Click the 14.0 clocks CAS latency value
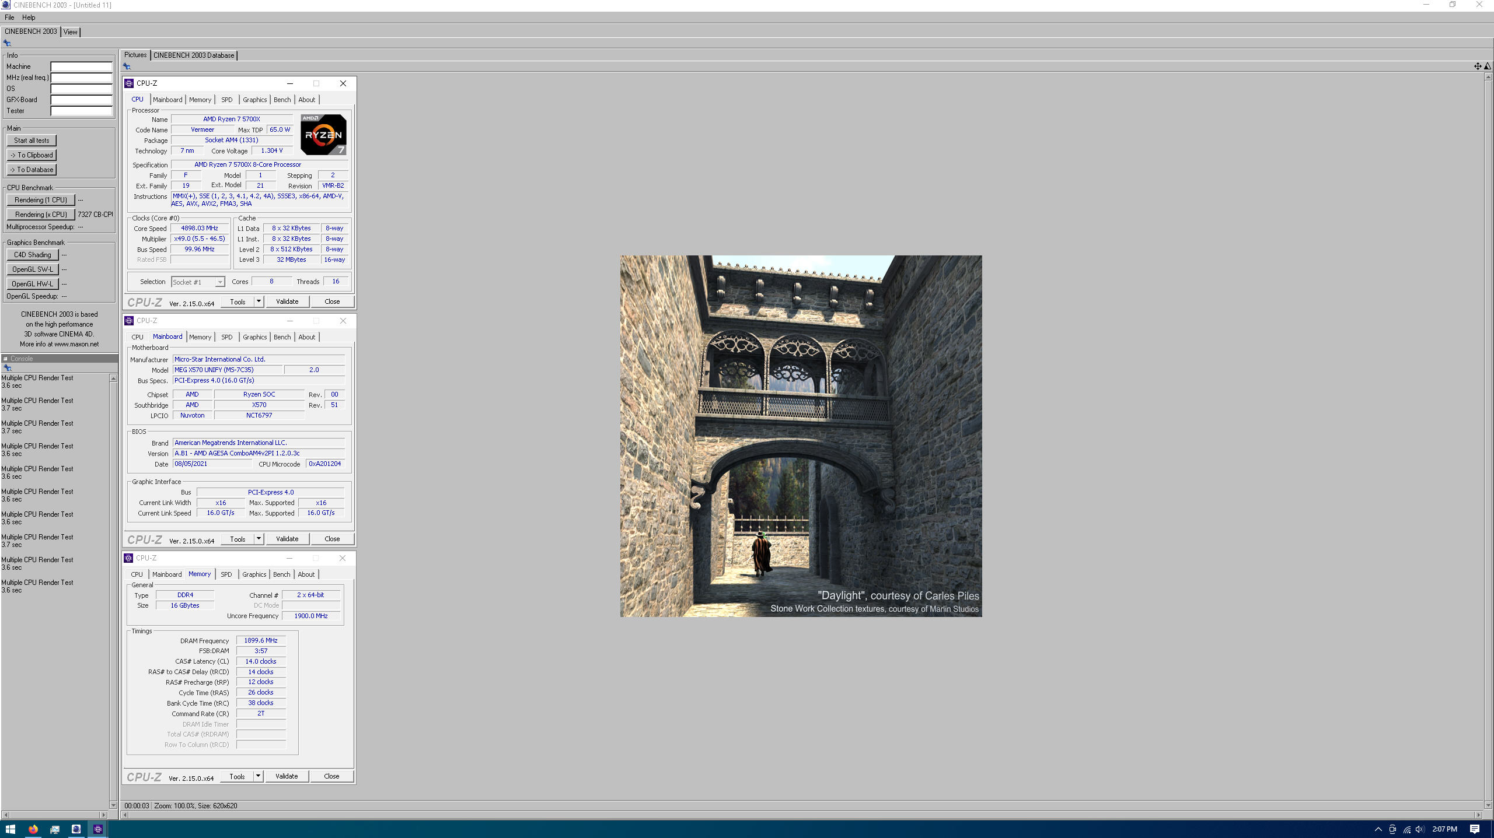Viewport: 1494px width, 838px height. tap(261, 661)
